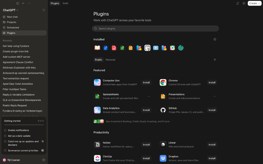Click the GitHub plugin logo
This screenshot has height=164, width=263.
tap(163, 110)
